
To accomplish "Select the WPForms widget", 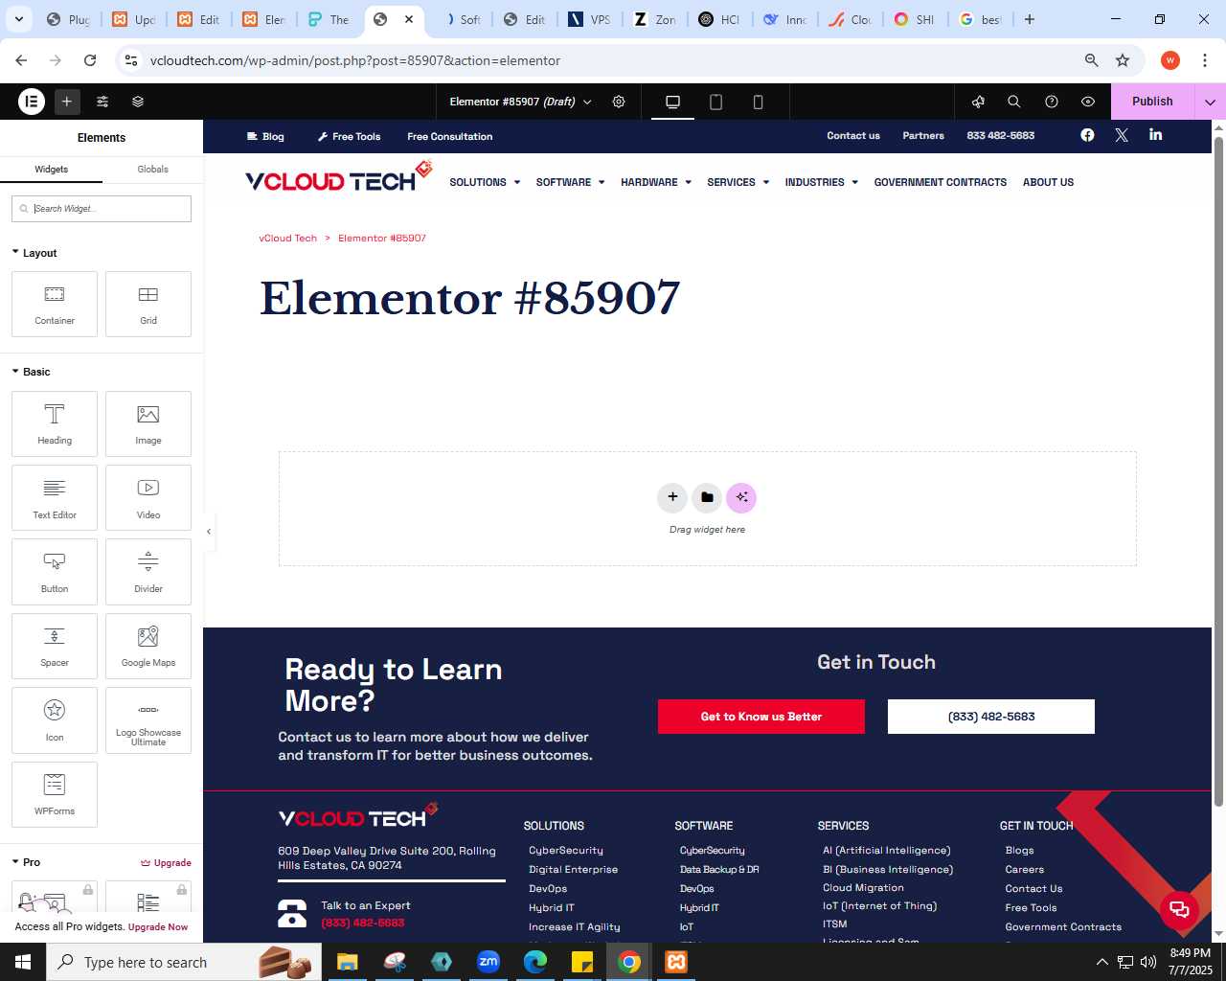I will pos(55,794).
